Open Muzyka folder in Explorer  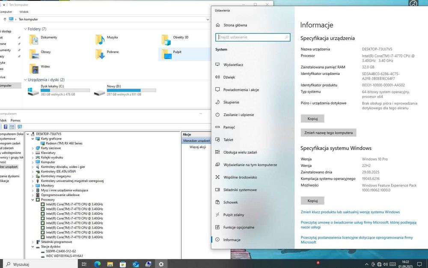click(x=107, y=39)
